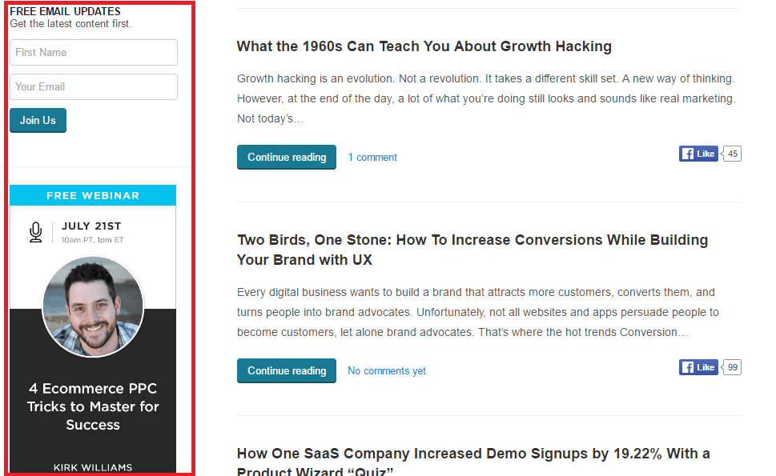Click the 99 likes count bubble
This screenshot has width=776, height=476.
[x=732, y=367]
